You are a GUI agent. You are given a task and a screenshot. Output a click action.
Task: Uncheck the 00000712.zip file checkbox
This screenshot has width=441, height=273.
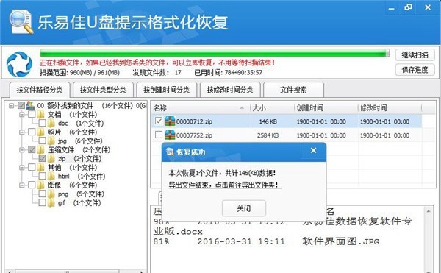point(159,121)
